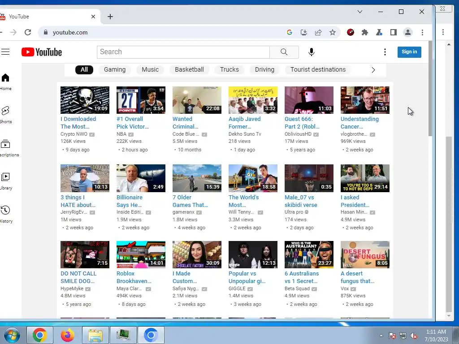Open the Guest 666 Roblox video thumbnail
Image resolution: width=459 pixels, height=344 pixels.
309,100
